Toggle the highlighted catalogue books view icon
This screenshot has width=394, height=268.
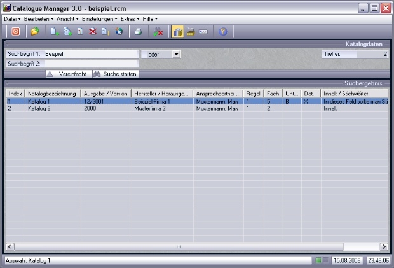coord(178,32)
